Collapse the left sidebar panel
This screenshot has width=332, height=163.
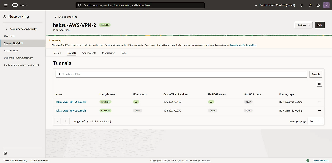pos(5,153)
